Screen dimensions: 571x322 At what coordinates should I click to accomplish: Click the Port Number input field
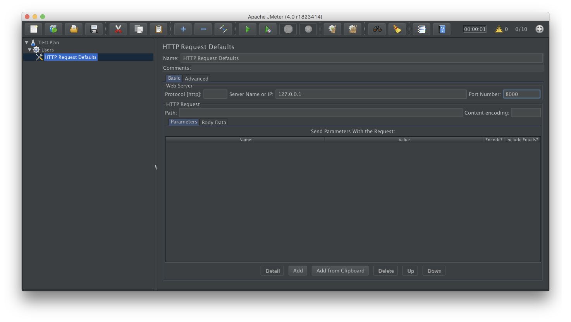[x=521, y=94]
